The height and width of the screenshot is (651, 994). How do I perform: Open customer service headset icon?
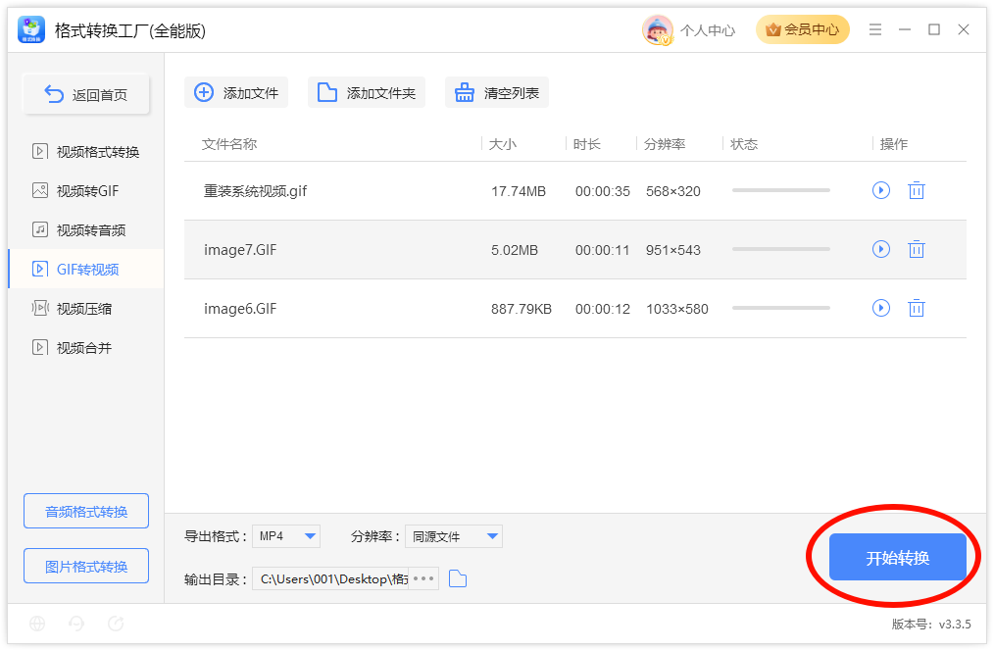(76, 624)
